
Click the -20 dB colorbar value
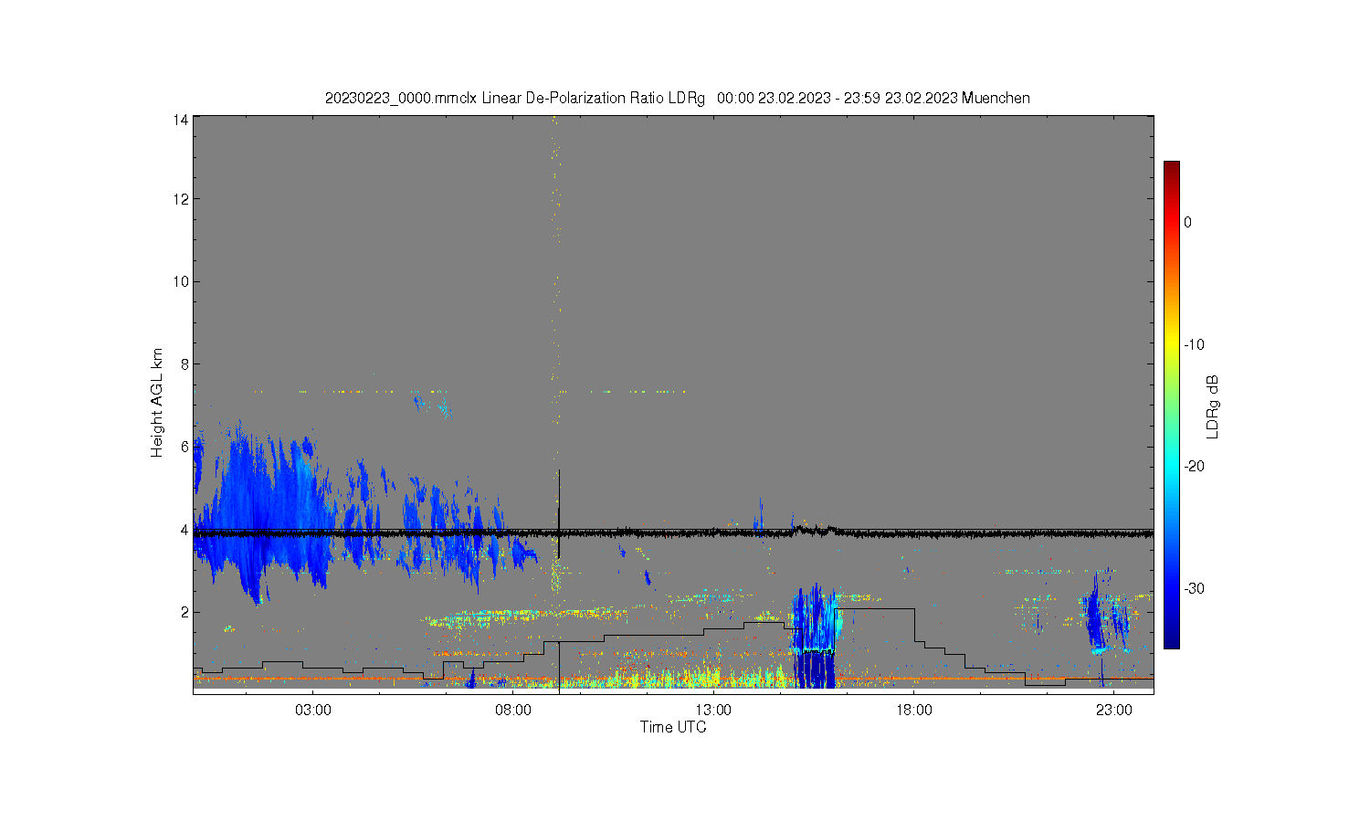coord(1194,466)
